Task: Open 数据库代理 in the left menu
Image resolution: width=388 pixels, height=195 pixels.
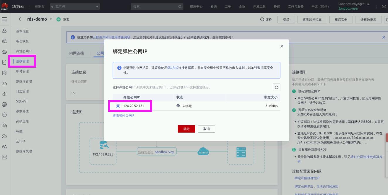Action: 24,151
